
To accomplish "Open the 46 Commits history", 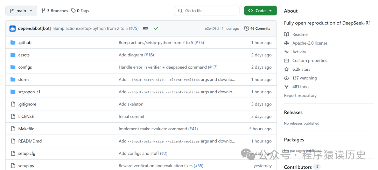I will (x=257, y=29).
